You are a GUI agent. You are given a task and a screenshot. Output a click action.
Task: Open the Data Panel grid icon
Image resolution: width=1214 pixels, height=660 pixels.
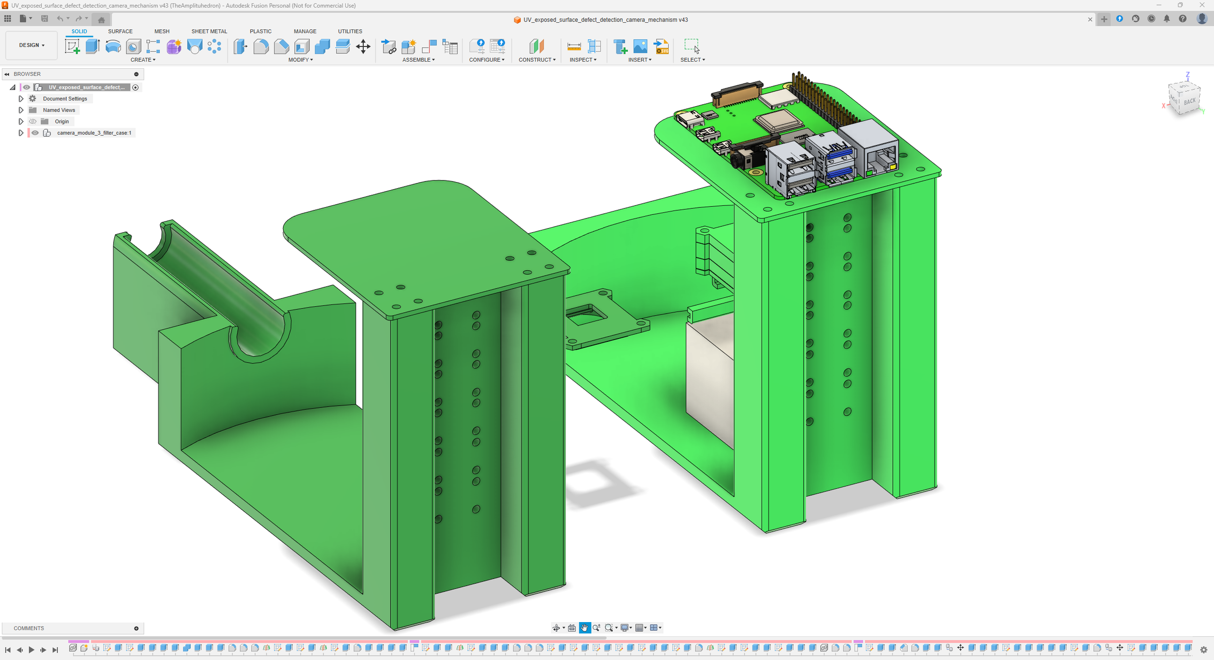click(x=8, y=19)
